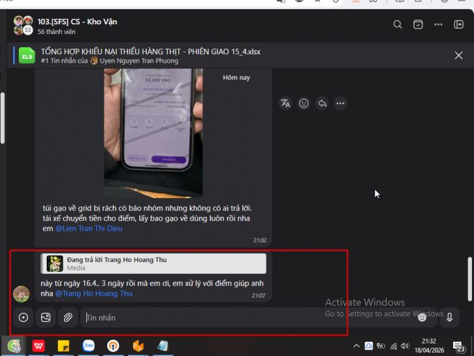Open the phone transfer photo

click(x=153, y=133)
